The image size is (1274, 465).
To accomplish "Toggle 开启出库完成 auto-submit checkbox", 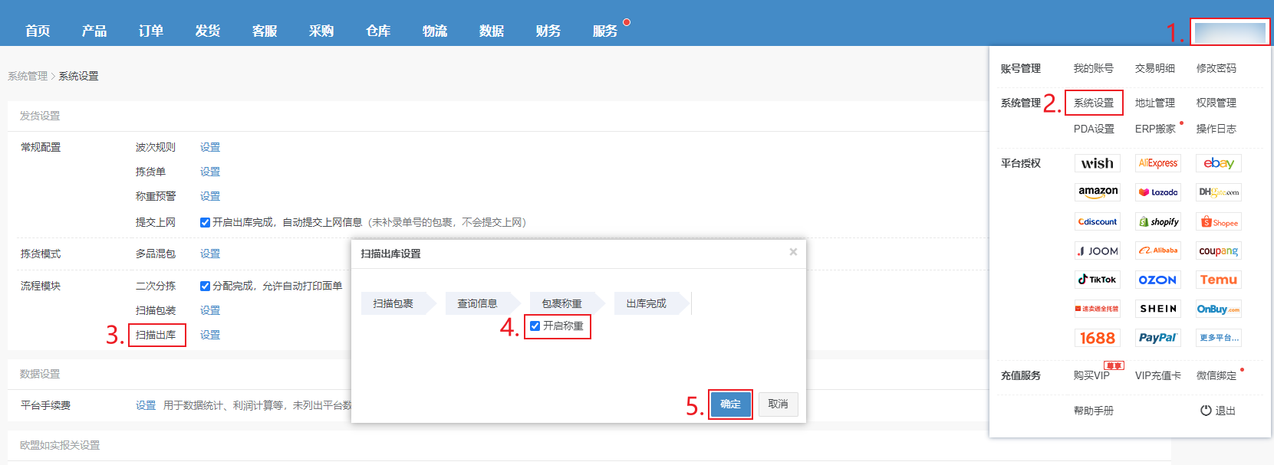I will (205, 222).
